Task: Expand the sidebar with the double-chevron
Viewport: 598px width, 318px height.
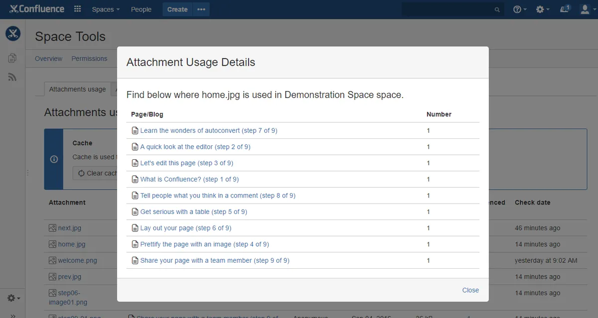Action: tap(13, 315)
